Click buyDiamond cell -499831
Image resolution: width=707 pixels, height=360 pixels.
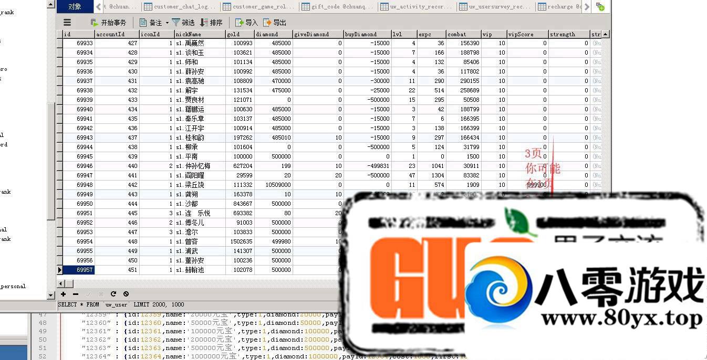(x=368, y=166)
